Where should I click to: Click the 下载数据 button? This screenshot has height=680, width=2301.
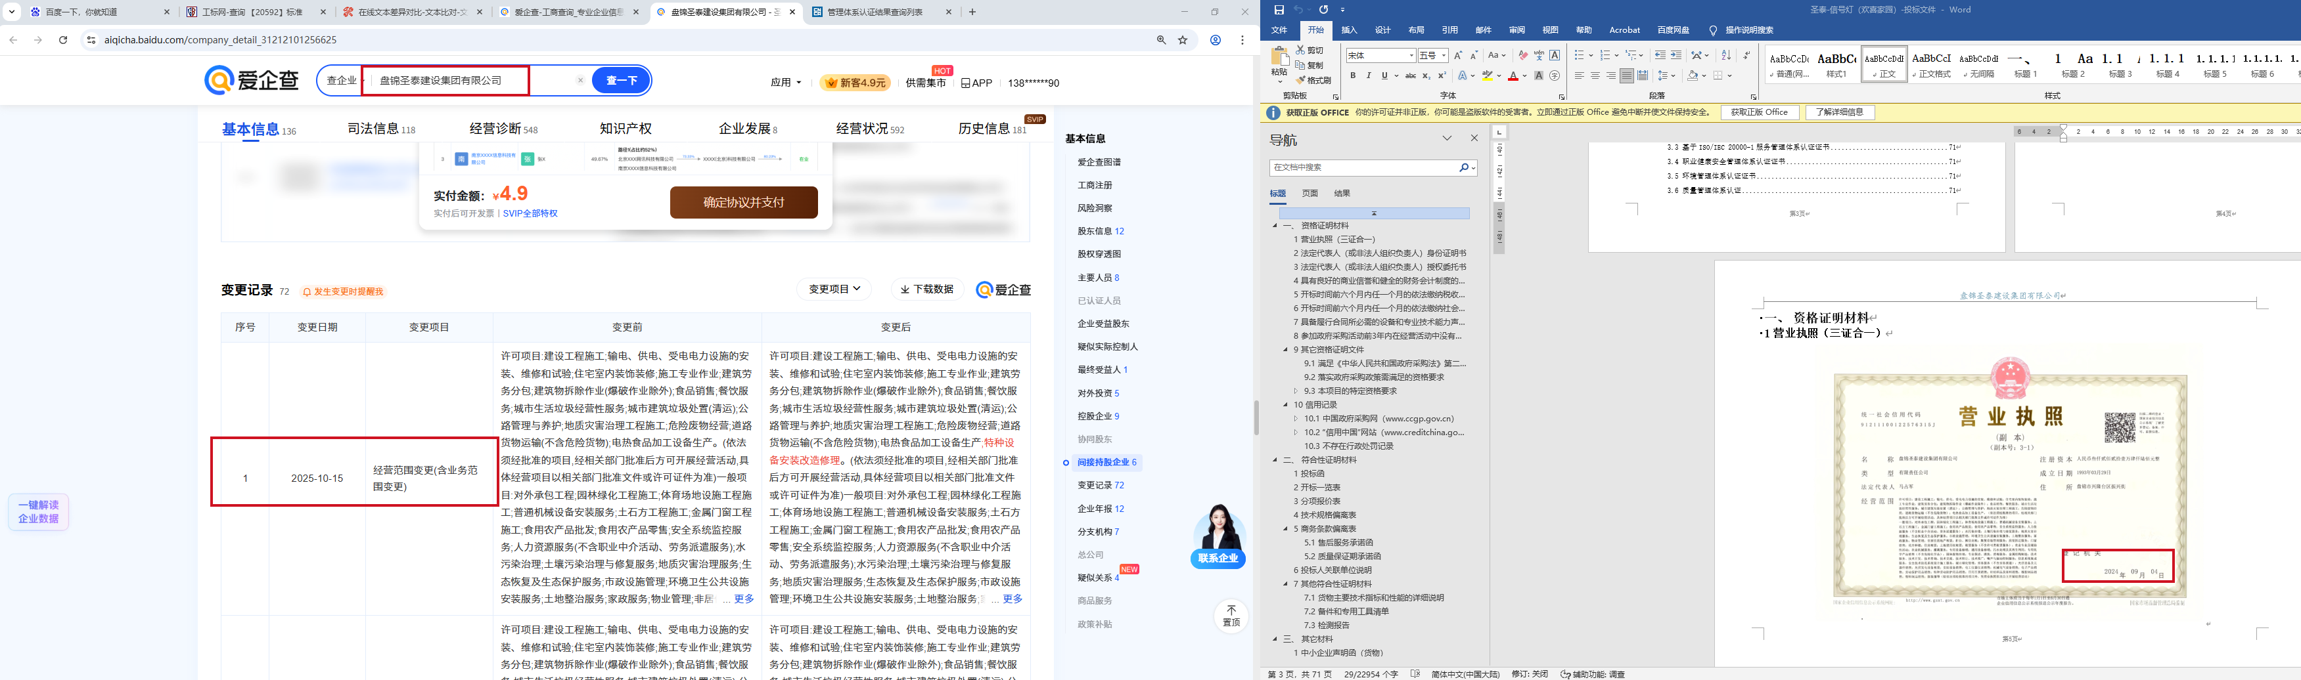(x=927, y=289)
